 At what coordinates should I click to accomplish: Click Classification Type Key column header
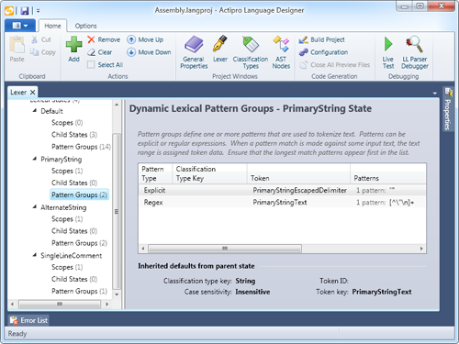(210, 173)
